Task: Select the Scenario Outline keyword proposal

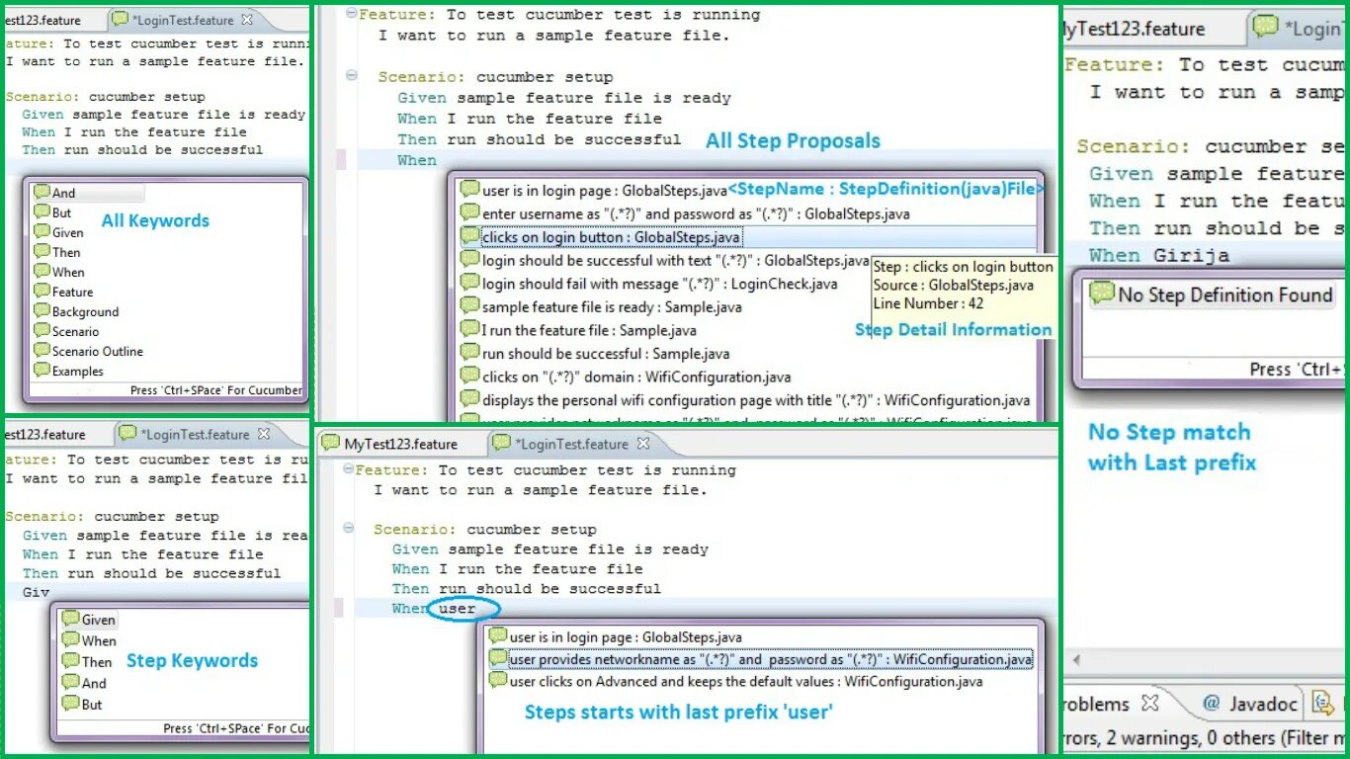Action: [x=97, y=351]
